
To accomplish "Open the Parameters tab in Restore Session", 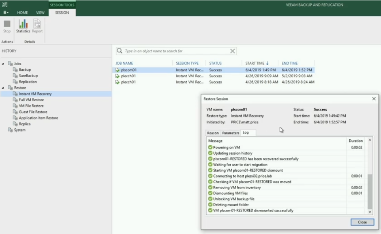I will tap(231, 133).
